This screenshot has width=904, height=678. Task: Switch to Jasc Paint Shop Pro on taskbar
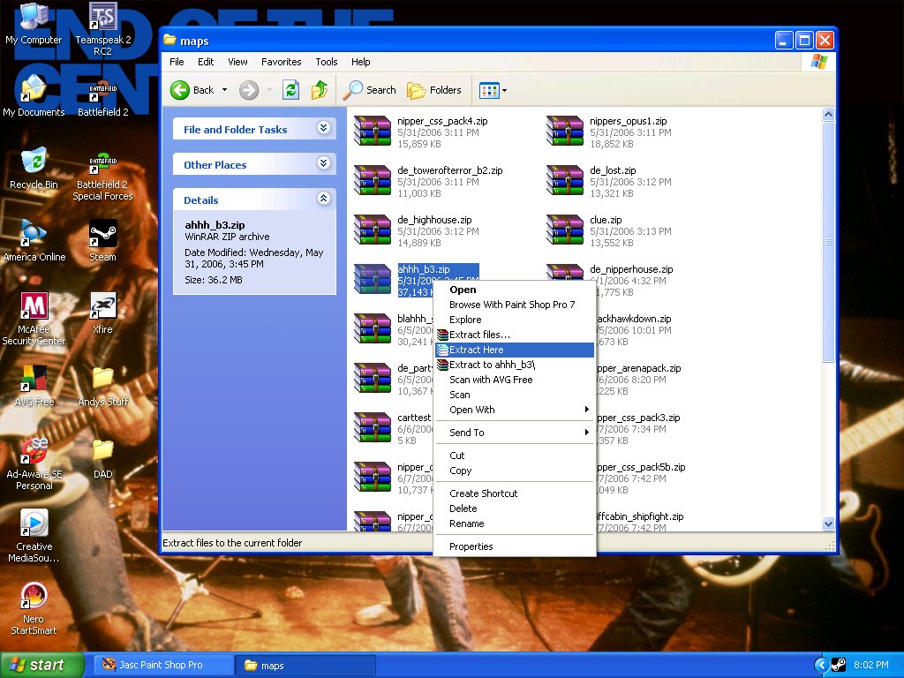tap(163, 665)
